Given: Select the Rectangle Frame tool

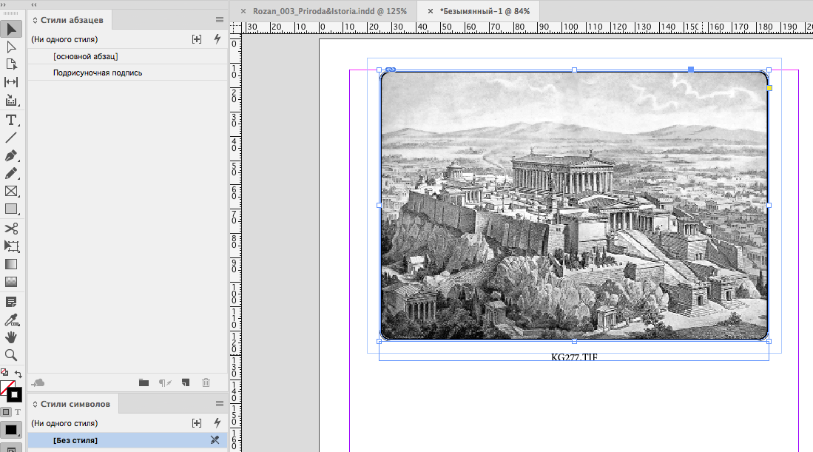Looking at the screenshot, I should pyautogui.click(x=11, y=192).
